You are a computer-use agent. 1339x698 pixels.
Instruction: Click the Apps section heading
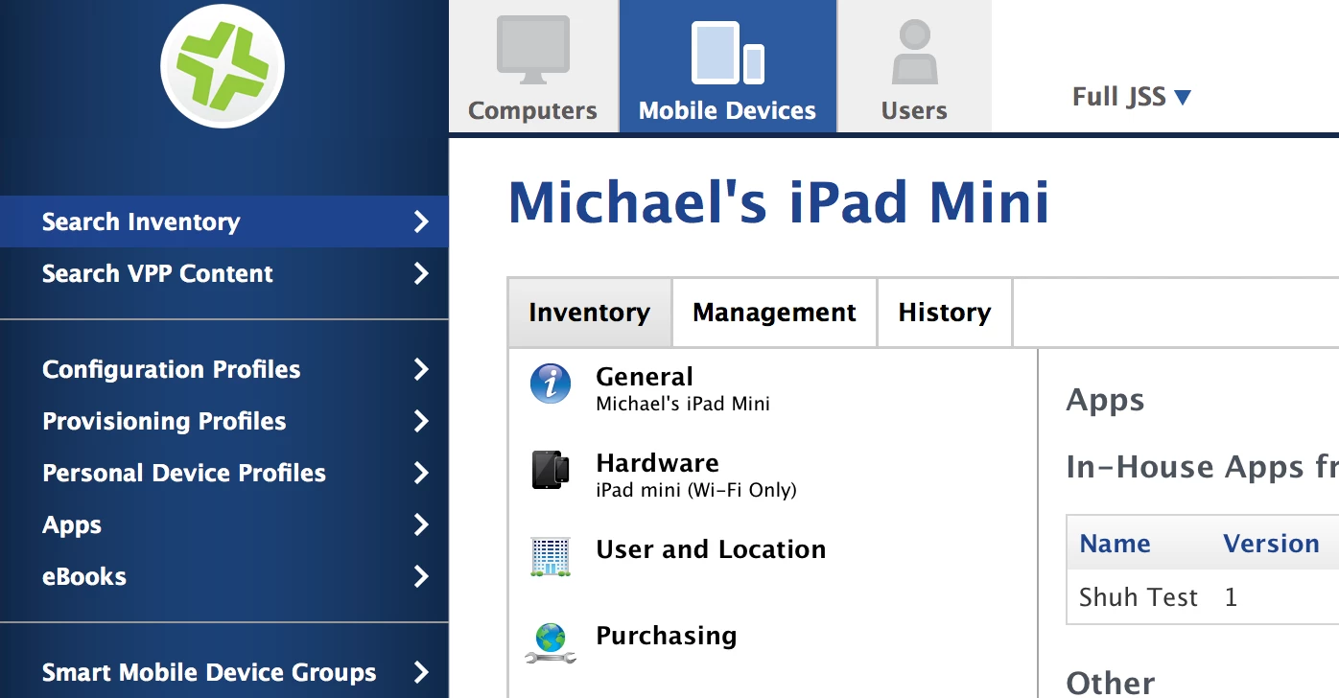tap(1105, 401)
